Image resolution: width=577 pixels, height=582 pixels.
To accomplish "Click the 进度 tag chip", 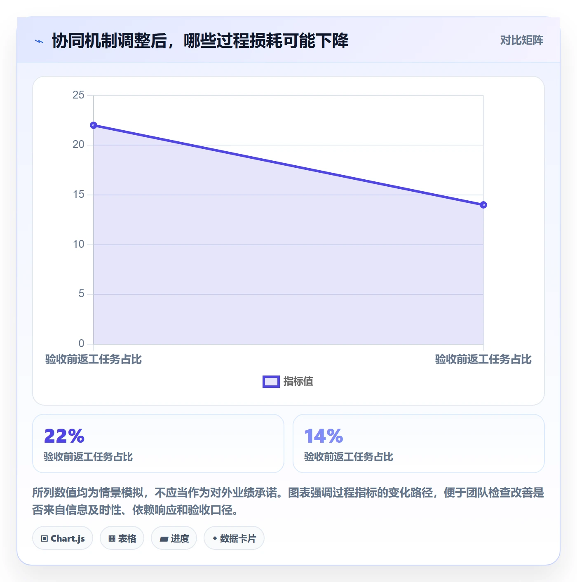I will coord(174,538).
